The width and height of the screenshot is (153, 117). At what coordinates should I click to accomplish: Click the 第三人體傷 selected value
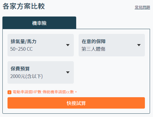(93, 49)
